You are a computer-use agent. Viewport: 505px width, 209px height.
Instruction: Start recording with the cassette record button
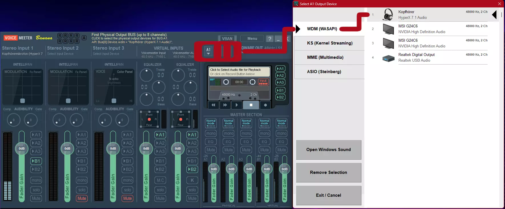pyautogui.click(x=265, y=105)
